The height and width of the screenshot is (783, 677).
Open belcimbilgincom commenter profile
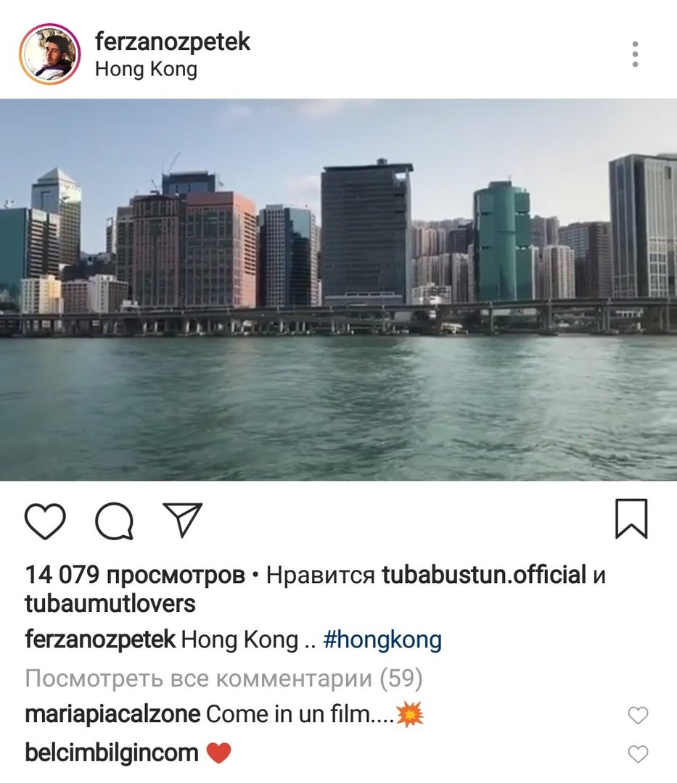point(112,753)
